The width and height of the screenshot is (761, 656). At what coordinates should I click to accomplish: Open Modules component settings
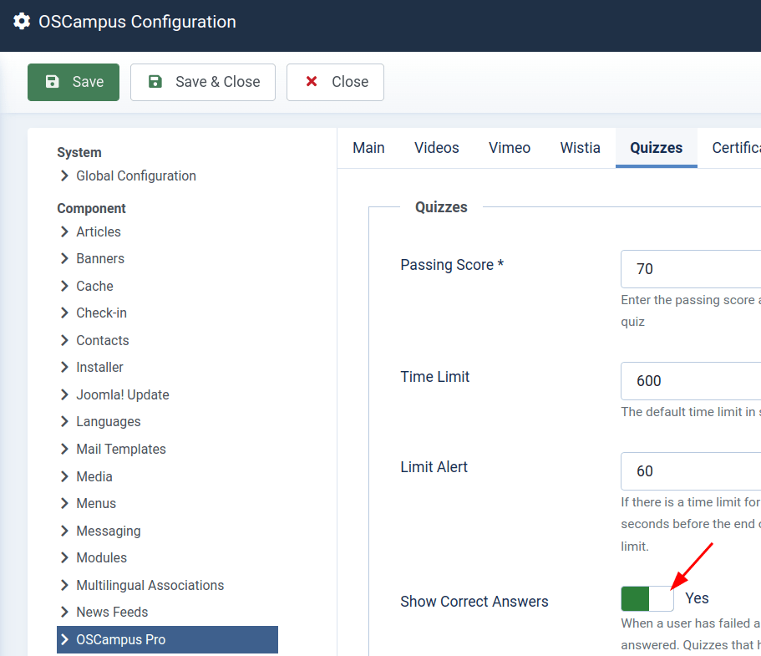tap(101, 557)
